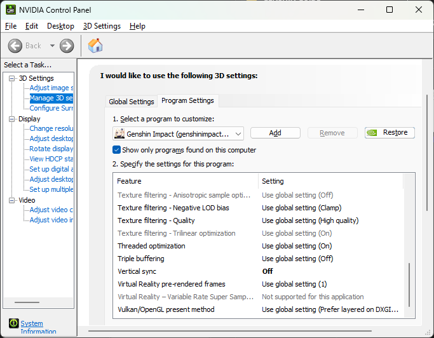Click Texture filtering - Quality feature name
Image resolution: width=434 pixels, height=338 pixels.
[156, 220]
